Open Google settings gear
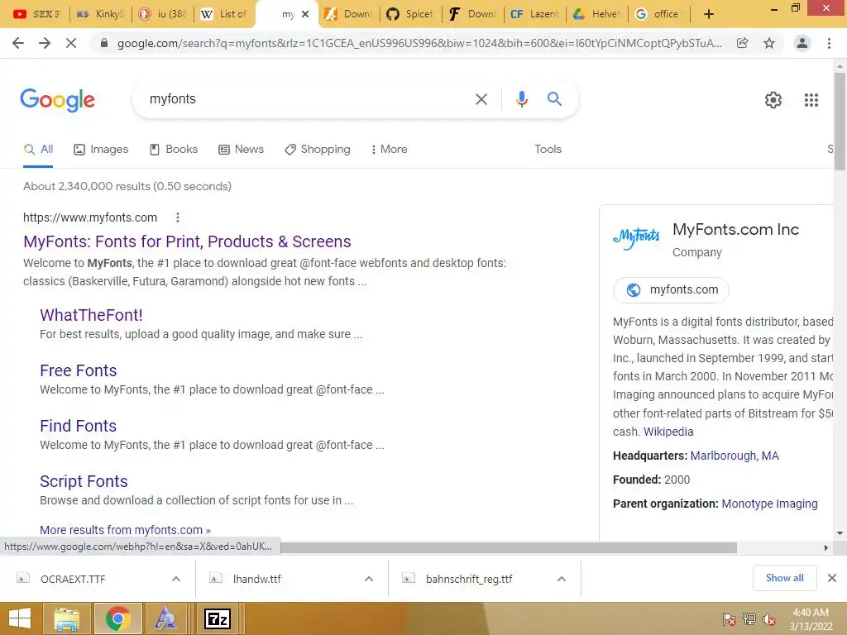 [773, 100]
